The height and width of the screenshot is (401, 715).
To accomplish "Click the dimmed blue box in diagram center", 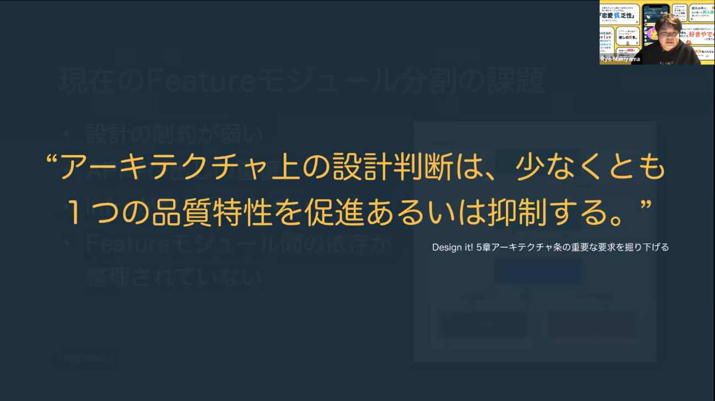I will pos(538,271).
